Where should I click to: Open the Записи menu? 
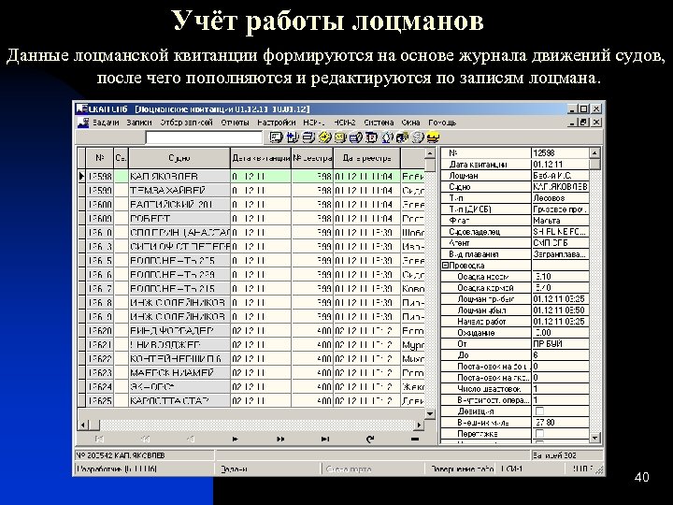(139, 123)
